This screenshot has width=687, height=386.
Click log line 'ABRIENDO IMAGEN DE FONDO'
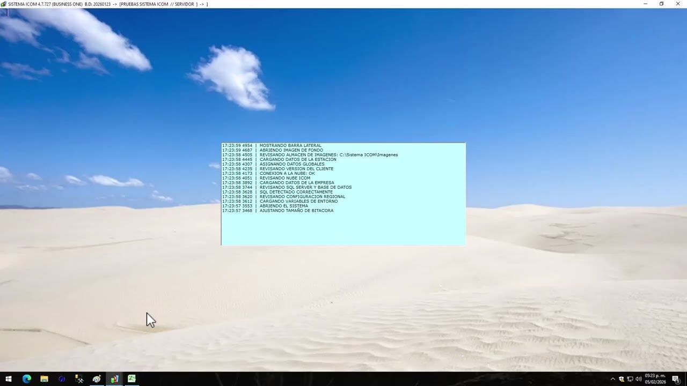(273, 150)
